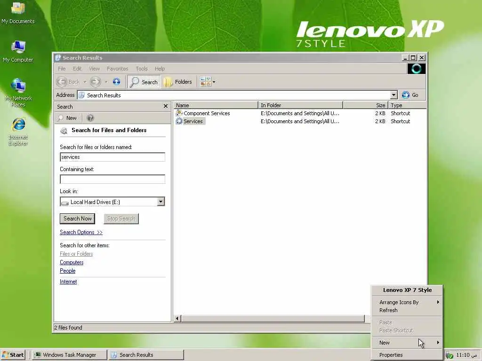Open the Favorites menu
The image size is (482, 361).
click(117, 69)
